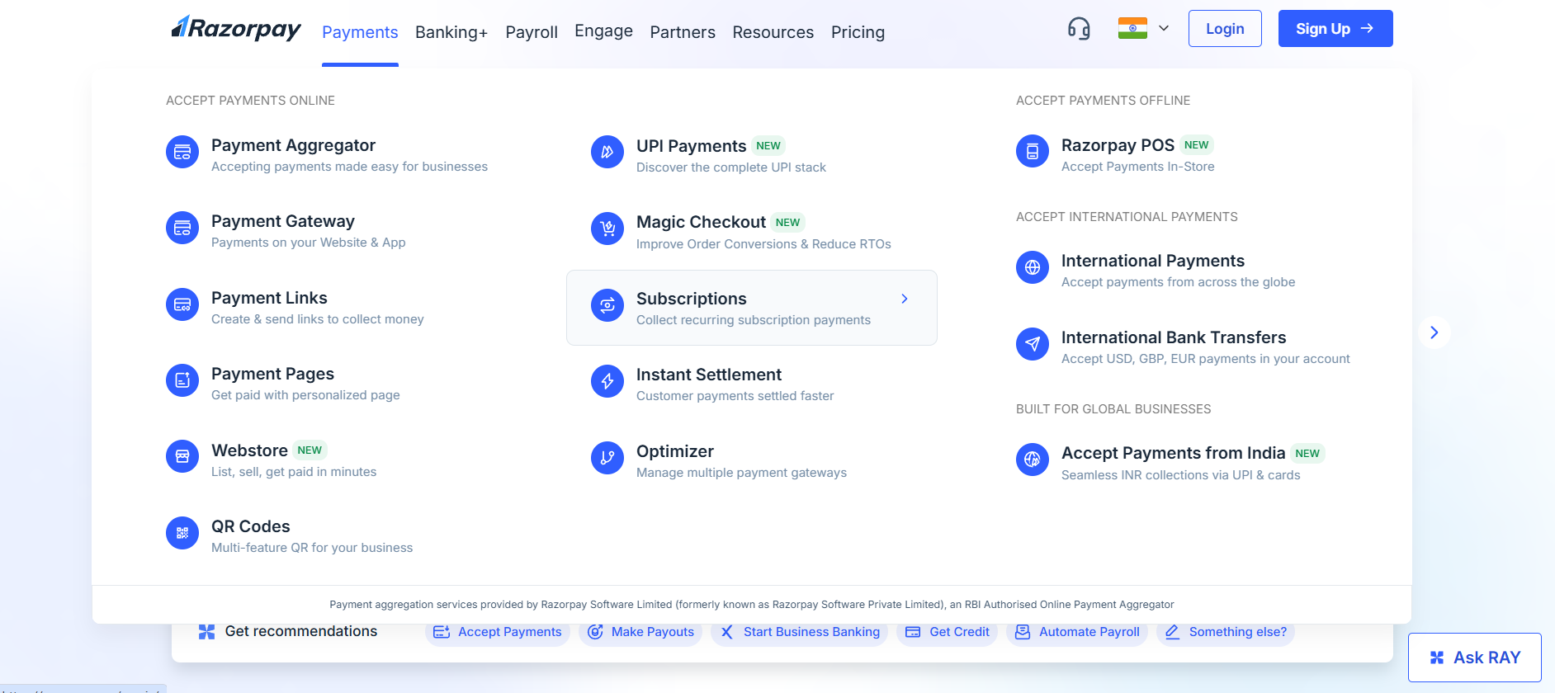The image size is (1555, 693).
Task: Open the Payroll menu
Action: (x=532, y=32)
